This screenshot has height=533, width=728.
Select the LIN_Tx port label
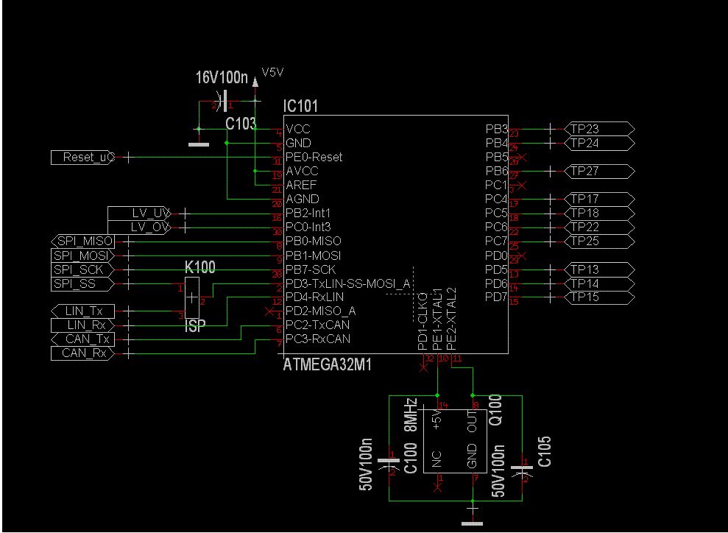coord(82,311)
